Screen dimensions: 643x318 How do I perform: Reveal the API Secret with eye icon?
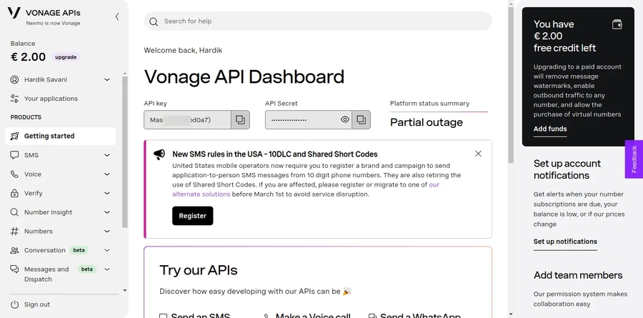pyautogui.click(x=345, y=119)
